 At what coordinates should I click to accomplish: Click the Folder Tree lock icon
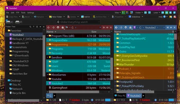point(37,27)
